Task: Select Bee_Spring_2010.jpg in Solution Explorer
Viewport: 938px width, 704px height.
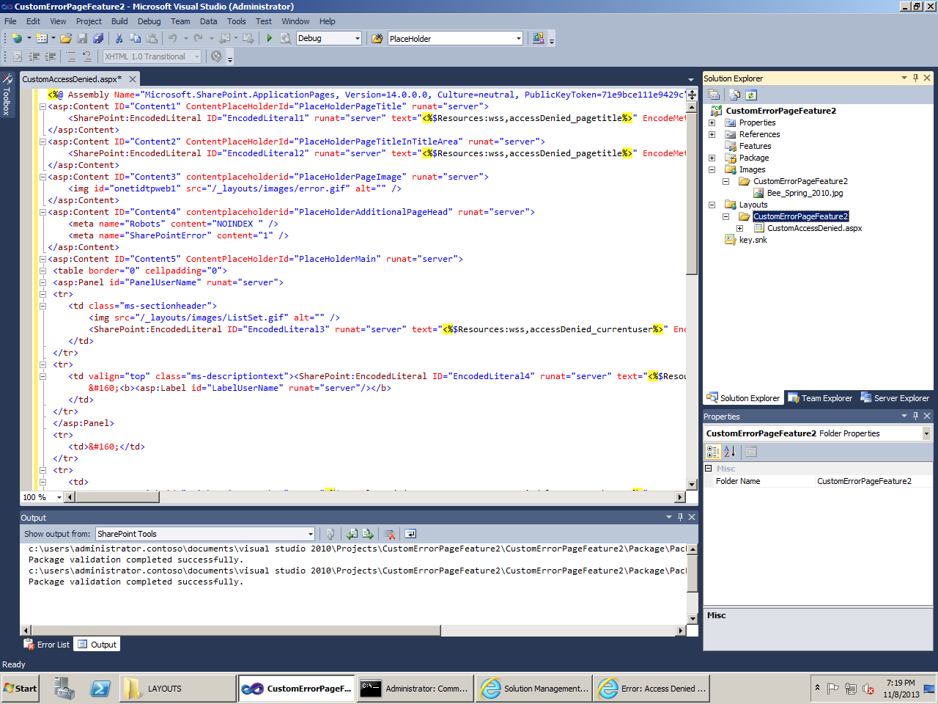Action: (805, 193)
